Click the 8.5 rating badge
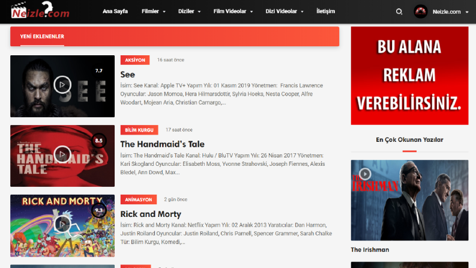The height and width of the screenshot is (268, 476). 99,141
